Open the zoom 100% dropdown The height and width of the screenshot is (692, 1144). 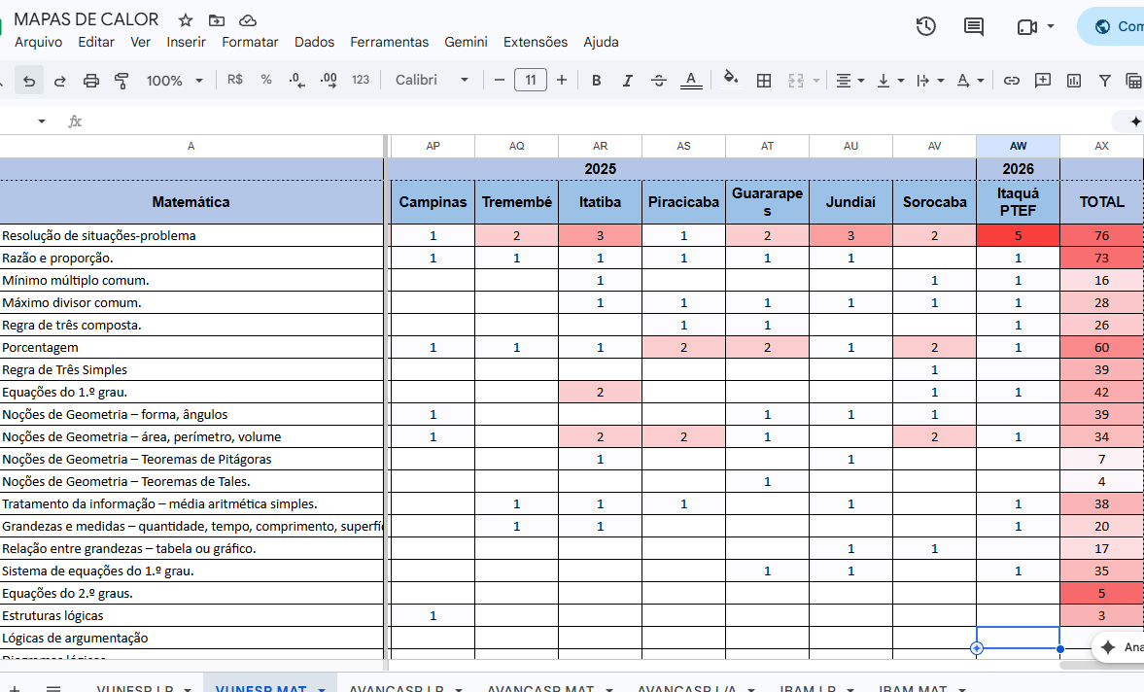tap(174, 81)
